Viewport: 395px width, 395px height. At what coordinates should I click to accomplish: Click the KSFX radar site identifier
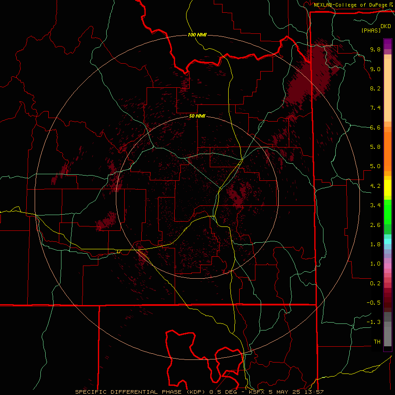point(257,392)
